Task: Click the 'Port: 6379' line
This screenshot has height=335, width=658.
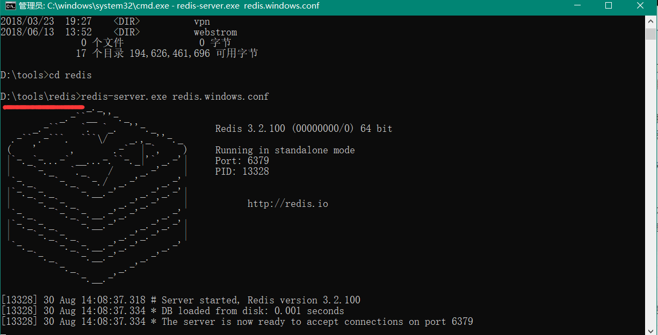Action: (x=242, y=161)
